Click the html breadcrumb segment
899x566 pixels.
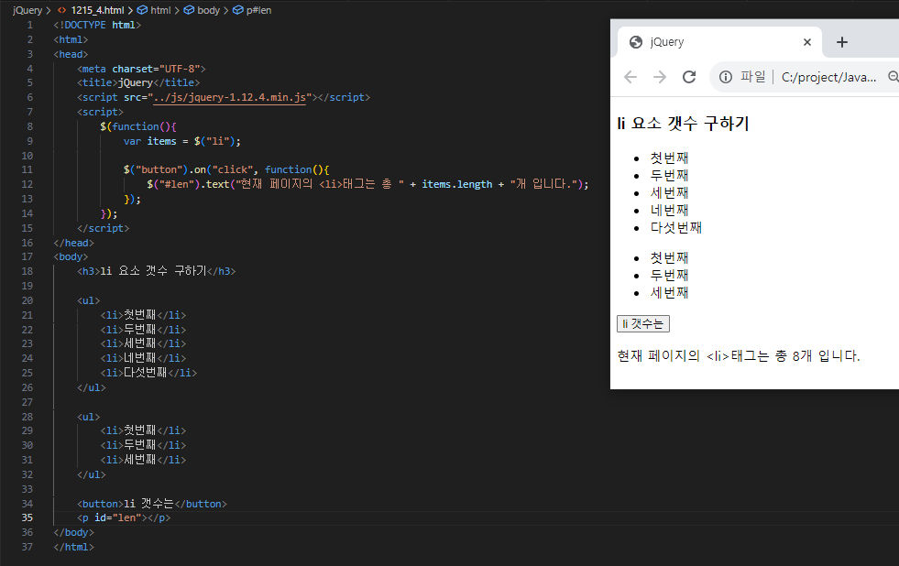pyautogui.click(x=160, y=10)
